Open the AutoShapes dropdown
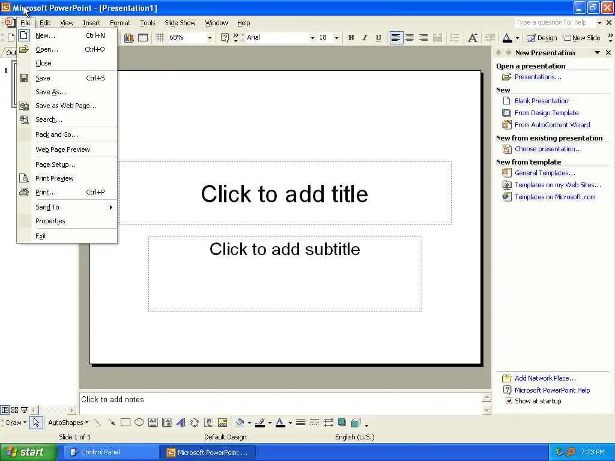 pos(68,423)
